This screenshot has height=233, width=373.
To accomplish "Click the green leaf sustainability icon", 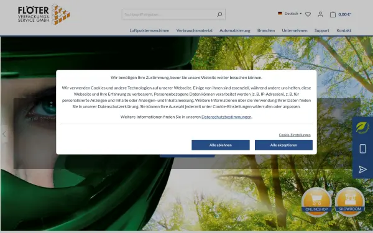I will click(x=362, y=127).
